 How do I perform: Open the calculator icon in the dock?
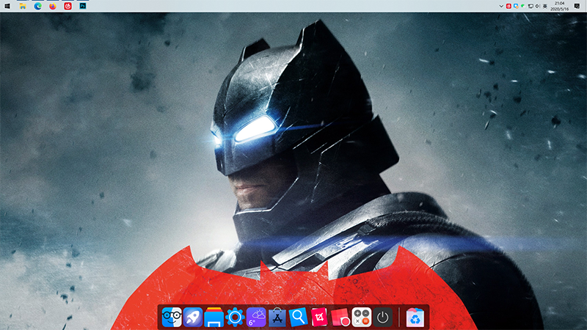[x=361, y=317]
